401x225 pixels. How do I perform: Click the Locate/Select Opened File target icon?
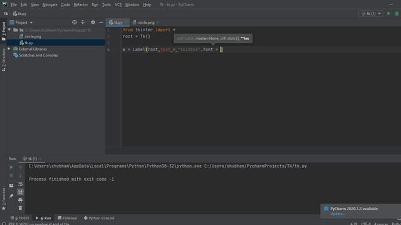click(x=75, y=22)
